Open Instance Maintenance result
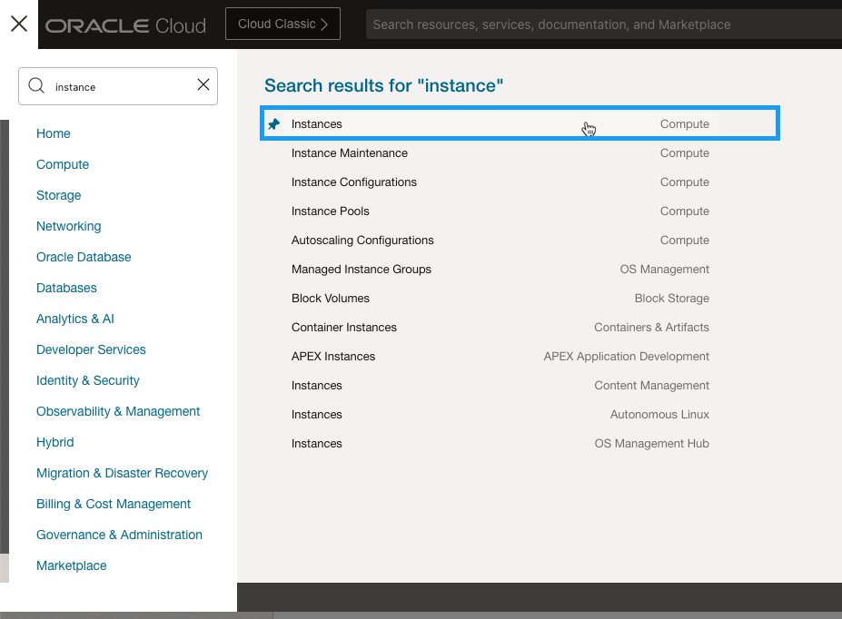The image size is (842, 619). point(350,153)
